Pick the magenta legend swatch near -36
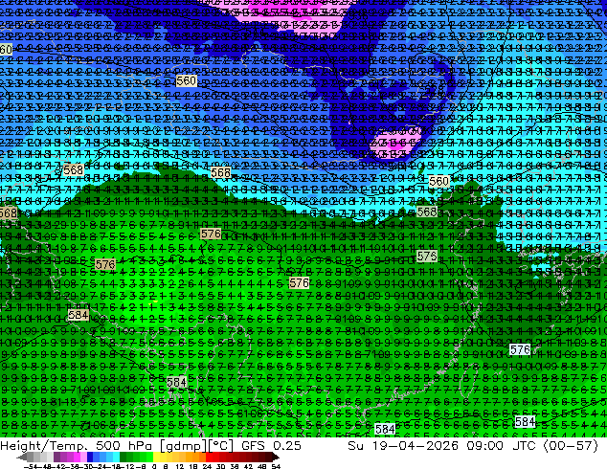Viewport: 607px width, 469px height. tap(77, 457)
